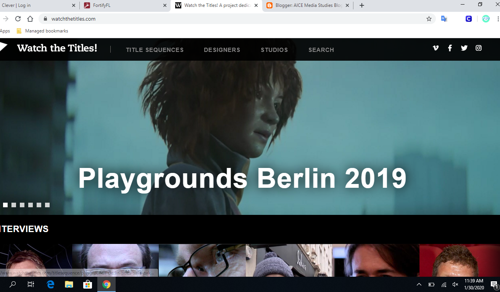Close the Blogger tab
The height and width of the screenshot is (292, 500).
click(x=347, y=5)
